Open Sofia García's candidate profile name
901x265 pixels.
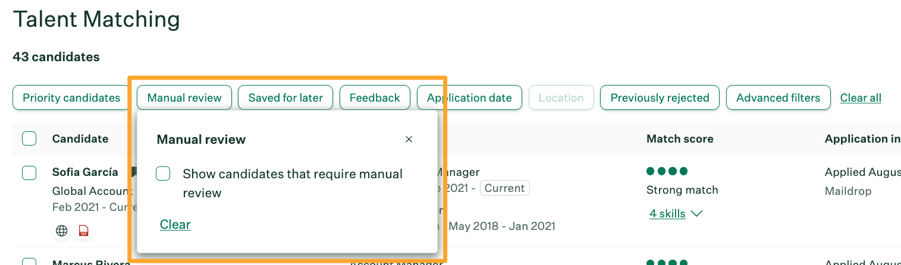(85, 172)
